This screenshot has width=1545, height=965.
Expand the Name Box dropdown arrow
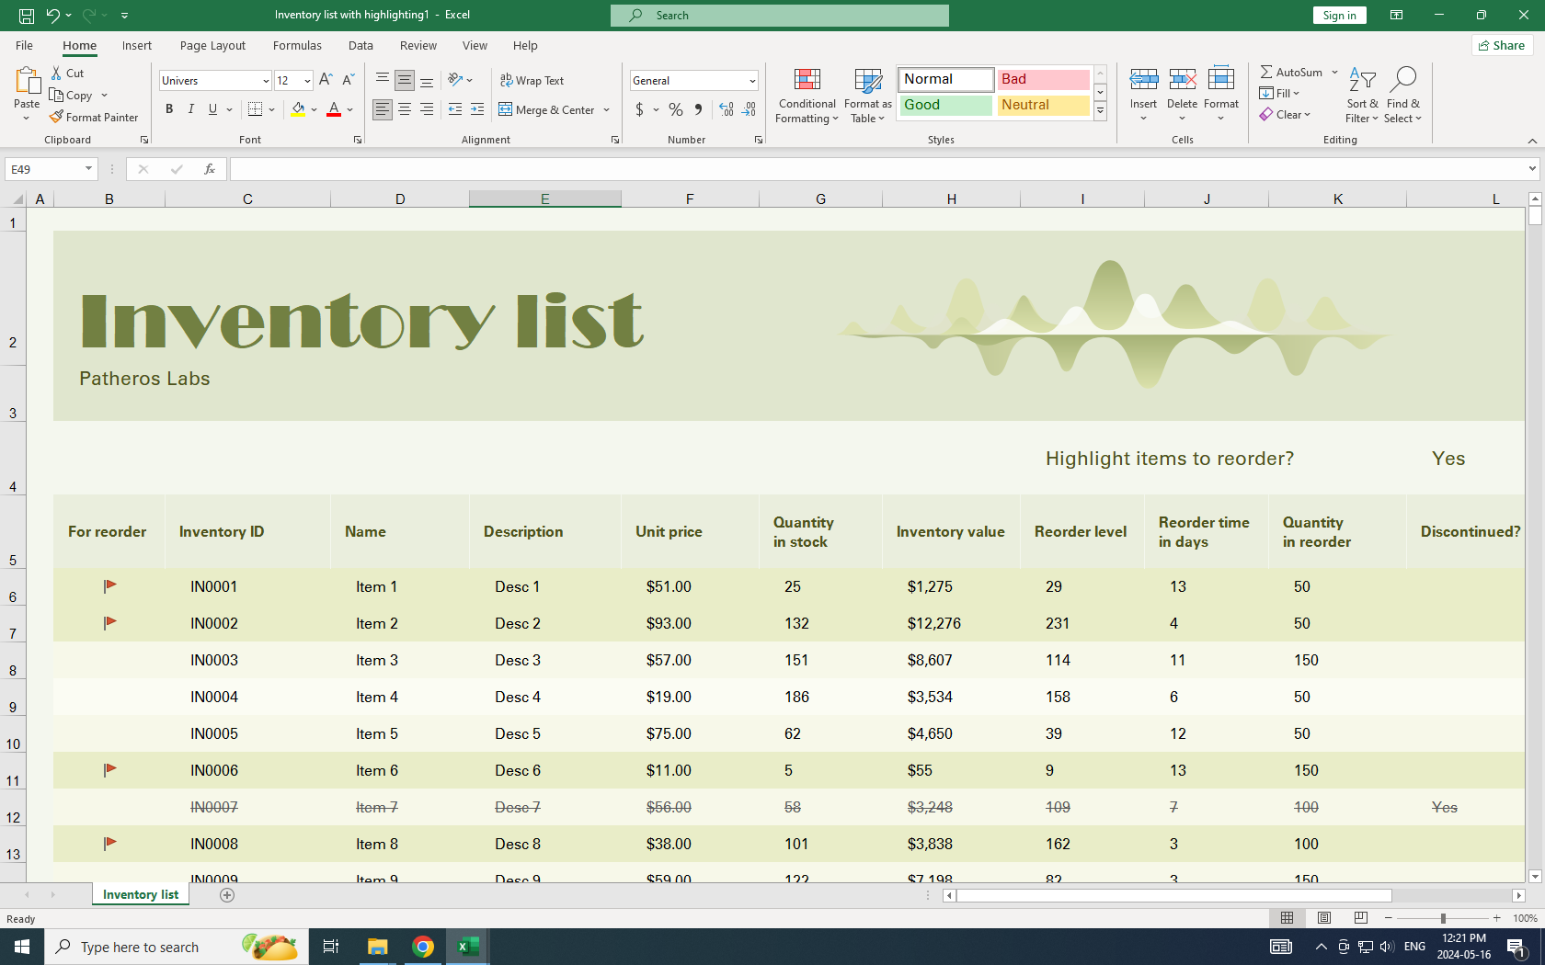(x=88, y=169)
